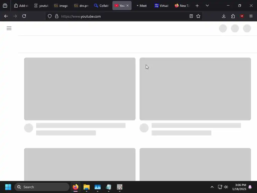
Task: Open the Firefox application menu
Action: 251,16
